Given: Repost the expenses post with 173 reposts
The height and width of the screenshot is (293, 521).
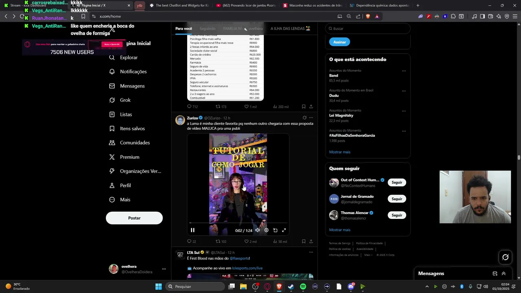Looking at the screenshot, I should click(221, 107).
